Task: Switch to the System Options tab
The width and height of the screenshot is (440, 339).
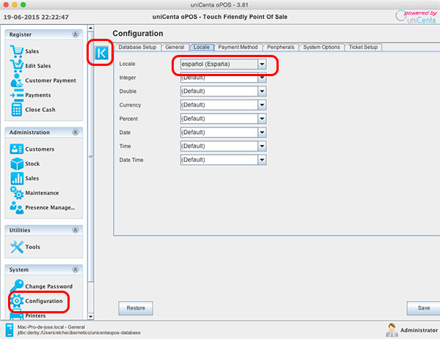Action: pos(321,47)
